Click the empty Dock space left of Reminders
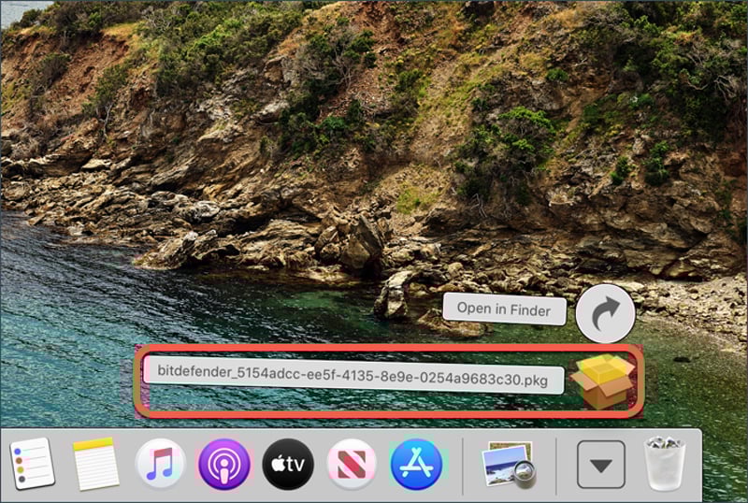 (6, 465)
